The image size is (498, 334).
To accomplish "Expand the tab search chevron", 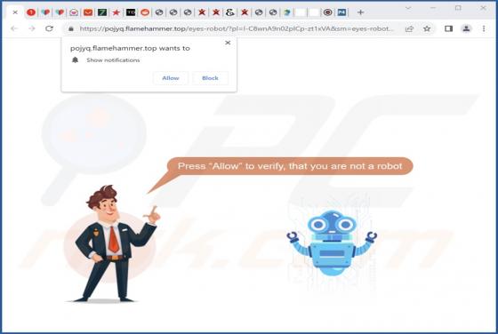I will point(408,8).
